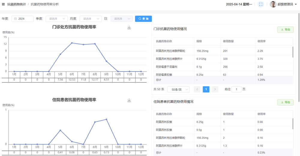This screenshot has width=300, height=156.
Task: Click the 6月 data point on outpatient chart
Action: point(72,43)
